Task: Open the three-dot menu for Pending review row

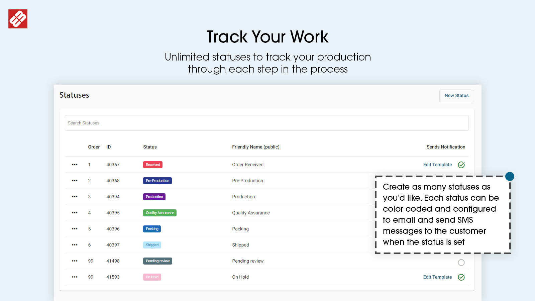Action: click(x=75, y=261)
